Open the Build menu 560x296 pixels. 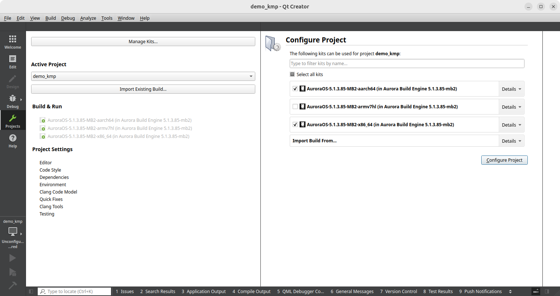(x=51, y=18)
